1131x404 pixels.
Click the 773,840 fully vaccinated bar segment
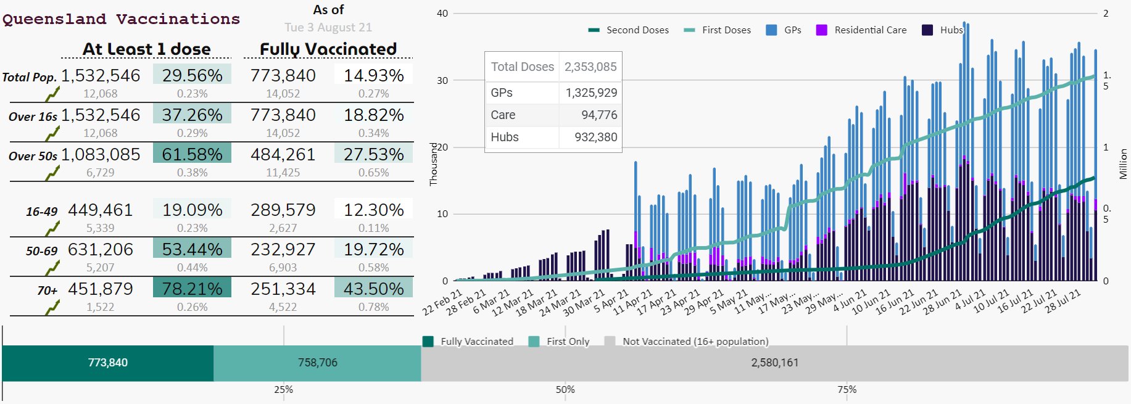point(108,363)
